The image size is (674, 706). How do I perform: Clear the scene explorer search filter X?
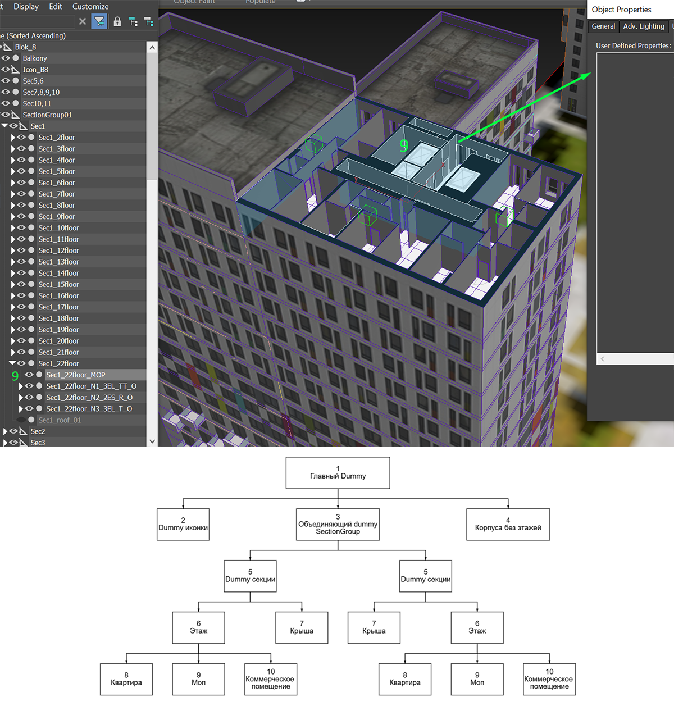click(83, 21)
